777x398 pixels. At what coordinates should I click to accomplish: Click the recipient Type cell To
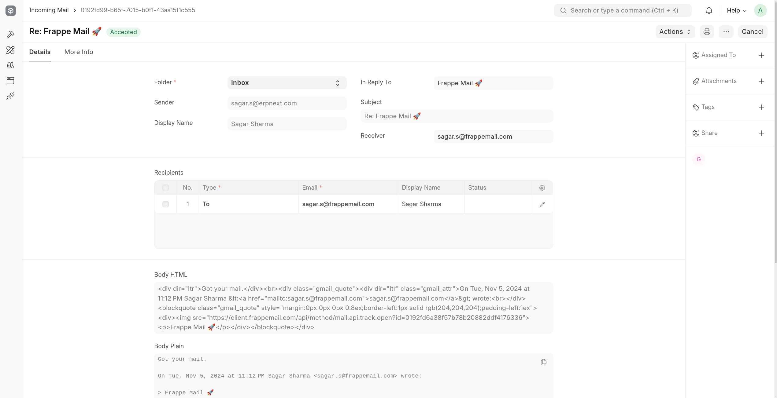tap(249, 204)
